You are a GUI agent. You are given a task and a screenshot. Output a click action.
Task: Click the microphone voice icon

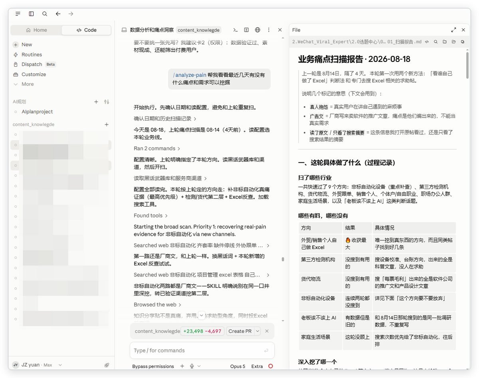pyautogui.click(x=192, y=366)
